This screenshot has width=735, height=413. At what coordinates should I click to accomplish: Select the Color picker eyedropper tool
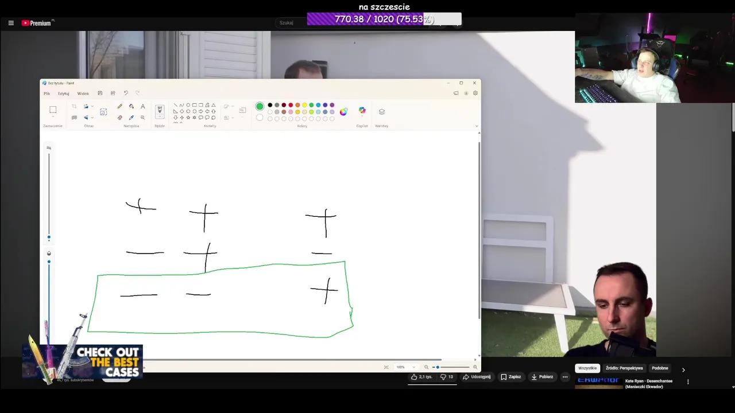pos(131,118)
